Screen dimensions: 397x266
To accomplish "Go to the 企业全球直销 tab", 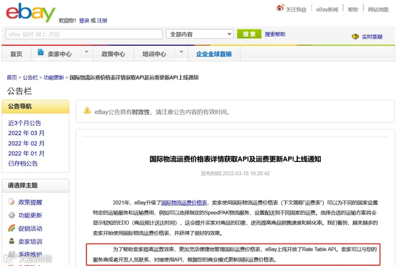I will (213, 54).
